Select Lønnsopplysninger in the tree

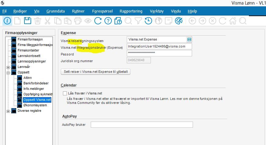[32, 61]
